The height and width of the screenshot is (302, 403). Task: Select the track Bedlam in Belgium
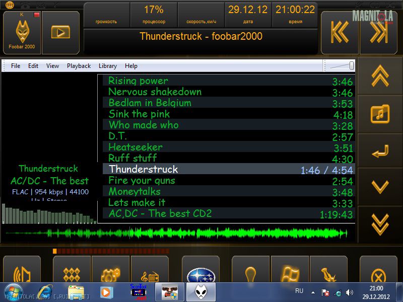pos(229,103)
